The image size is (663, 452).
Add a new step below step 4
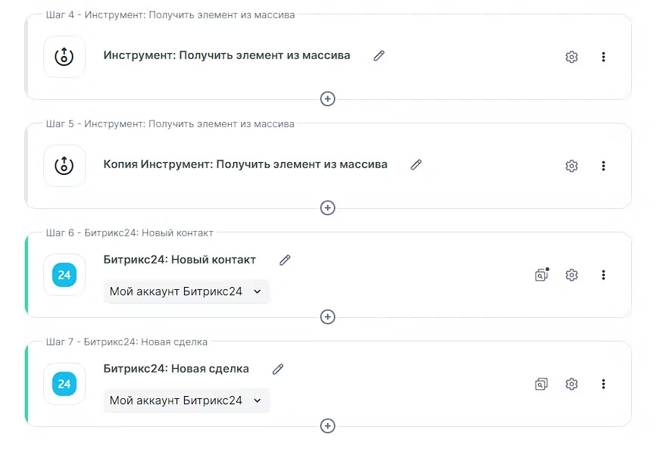point(327,98)
